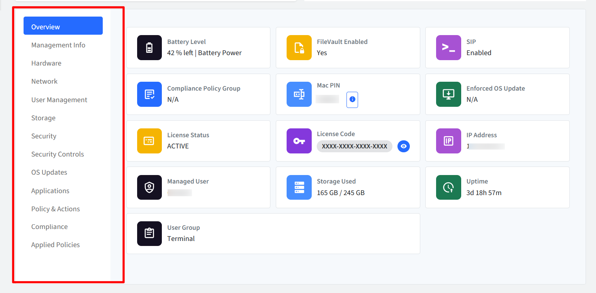Image resolution: width=596 pixels, height=293 pixels.
Task: Click the 'License Code' label
Action: [336, 134]
